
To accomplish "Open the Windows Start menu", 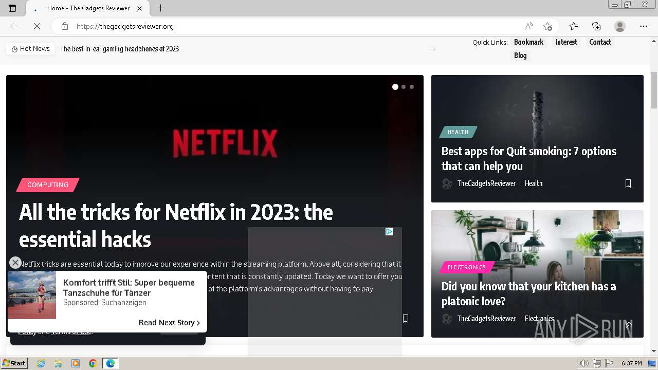I will [x=14, y=363].
